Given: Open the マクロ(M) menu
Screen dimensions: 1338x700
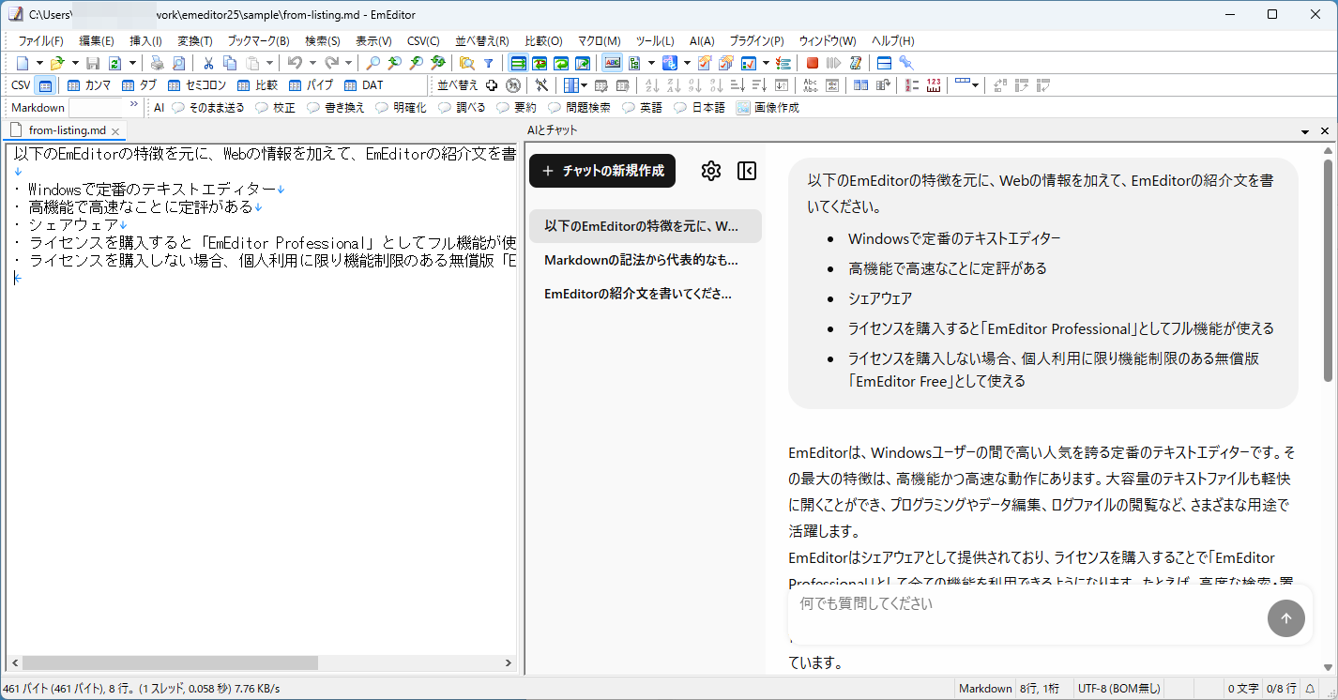Looking at the screenshot, I should (600, 41).
